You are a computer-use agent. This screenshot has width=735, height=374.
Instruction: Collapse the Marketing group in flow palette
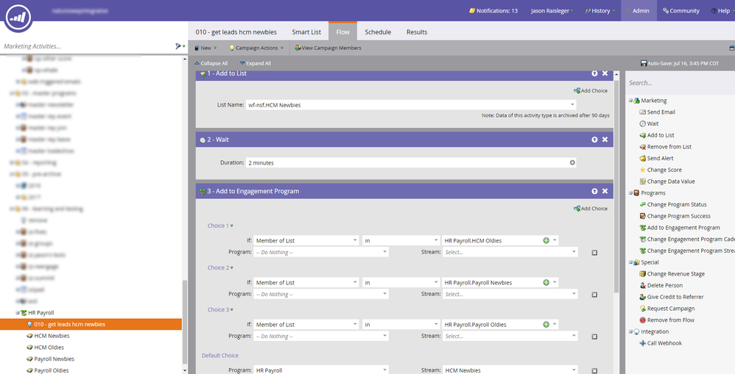click(630, 101)
